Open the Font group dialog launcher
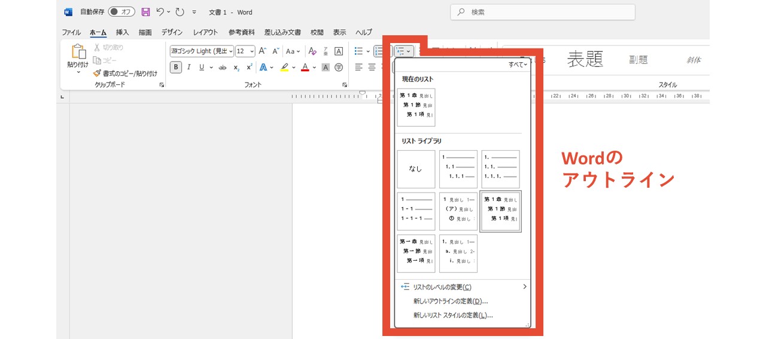Viewport: 766px width, 339px height. coord(345,85)
